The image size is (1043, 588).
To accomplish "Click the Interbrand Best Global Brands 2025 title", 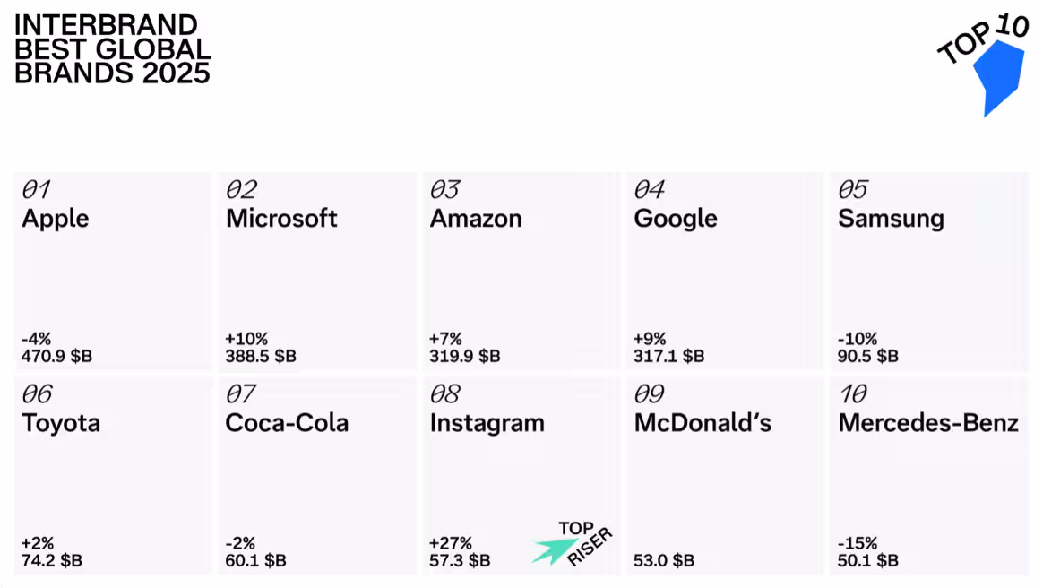I will [x=112, y=49].
